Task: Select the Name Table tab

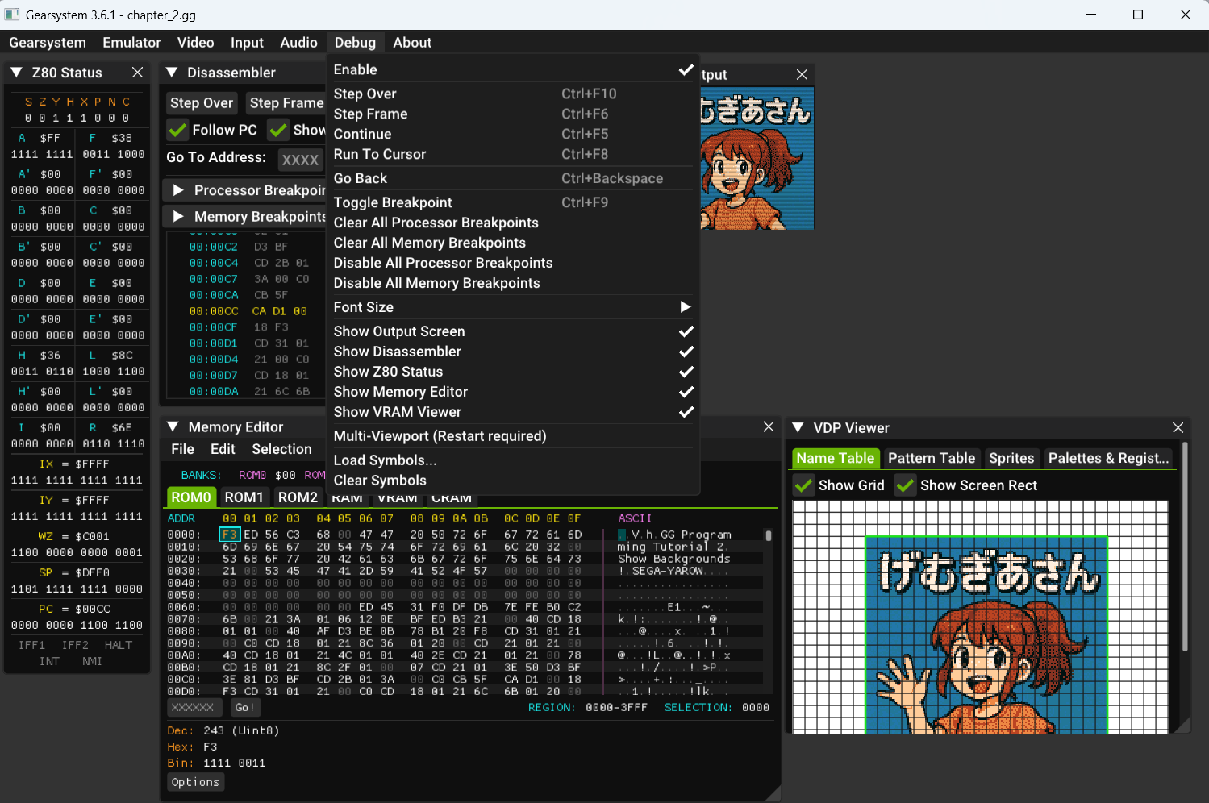Action: [836, 458]
